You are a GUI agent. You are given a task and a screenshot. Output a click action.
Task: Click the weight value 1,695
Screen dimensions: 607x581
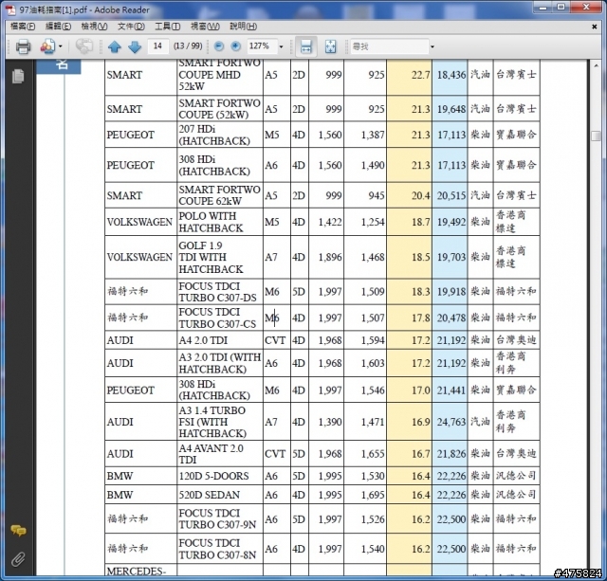tap(373, 495)
